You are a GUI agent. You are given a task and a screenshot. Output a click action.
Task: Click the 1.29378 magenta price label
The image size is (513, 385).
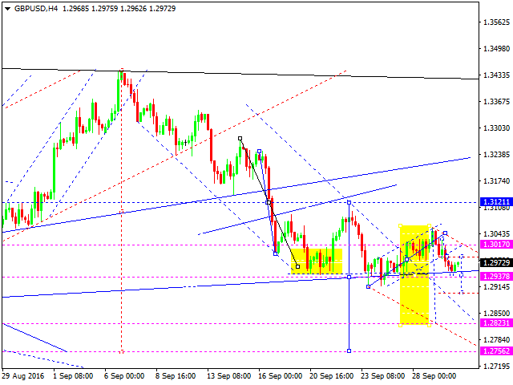click(x=497, y=276)
